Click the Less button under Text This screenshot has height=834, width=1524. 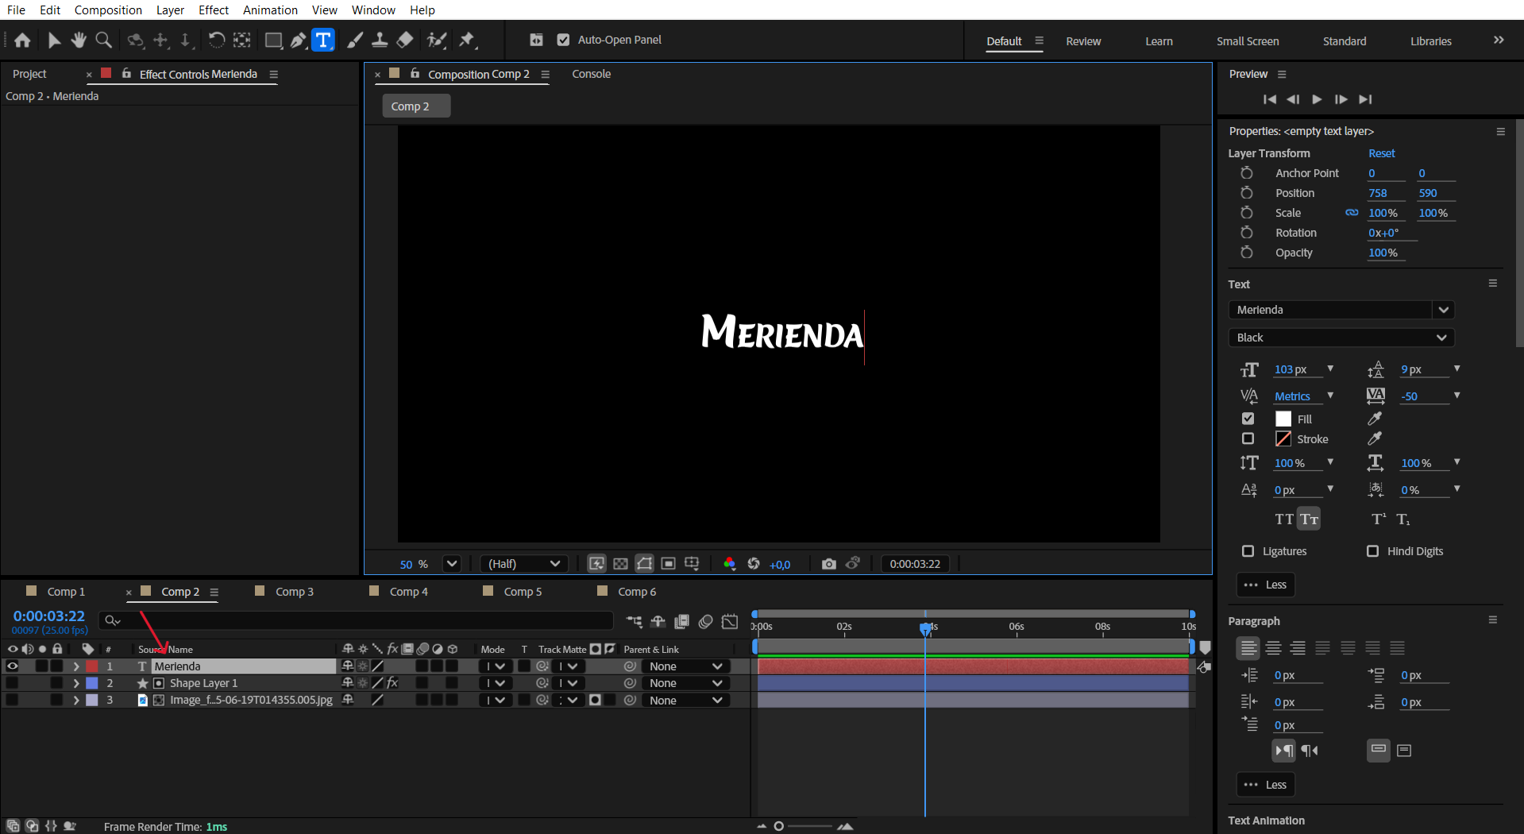(x=1265, y=585)
